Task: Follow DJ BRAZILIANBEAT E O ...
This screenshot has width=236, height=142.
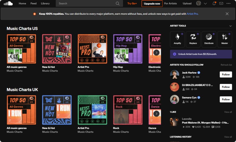Action: click(x=226, y=87)
